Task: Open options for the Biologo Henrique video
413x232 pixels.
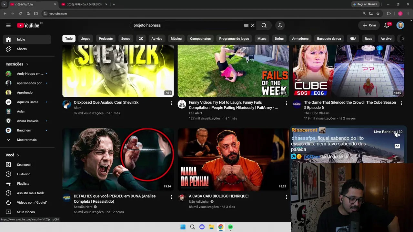Action: tap(286, 197)
